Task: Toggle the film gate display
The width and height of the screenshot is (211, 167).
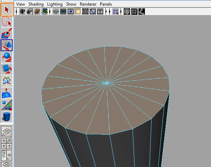Action: (63, 12)
